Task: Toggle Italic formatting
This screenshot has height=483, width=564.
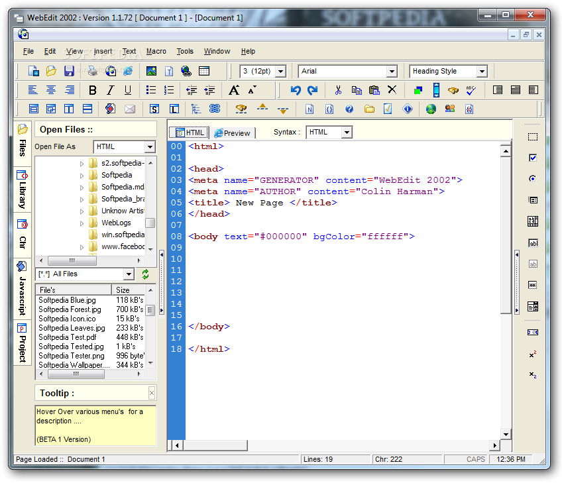Action: (110, 90)
